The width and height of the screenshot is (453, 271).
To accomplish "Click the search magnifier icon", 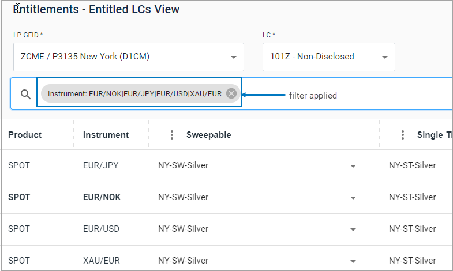I will tap(25, 94).
